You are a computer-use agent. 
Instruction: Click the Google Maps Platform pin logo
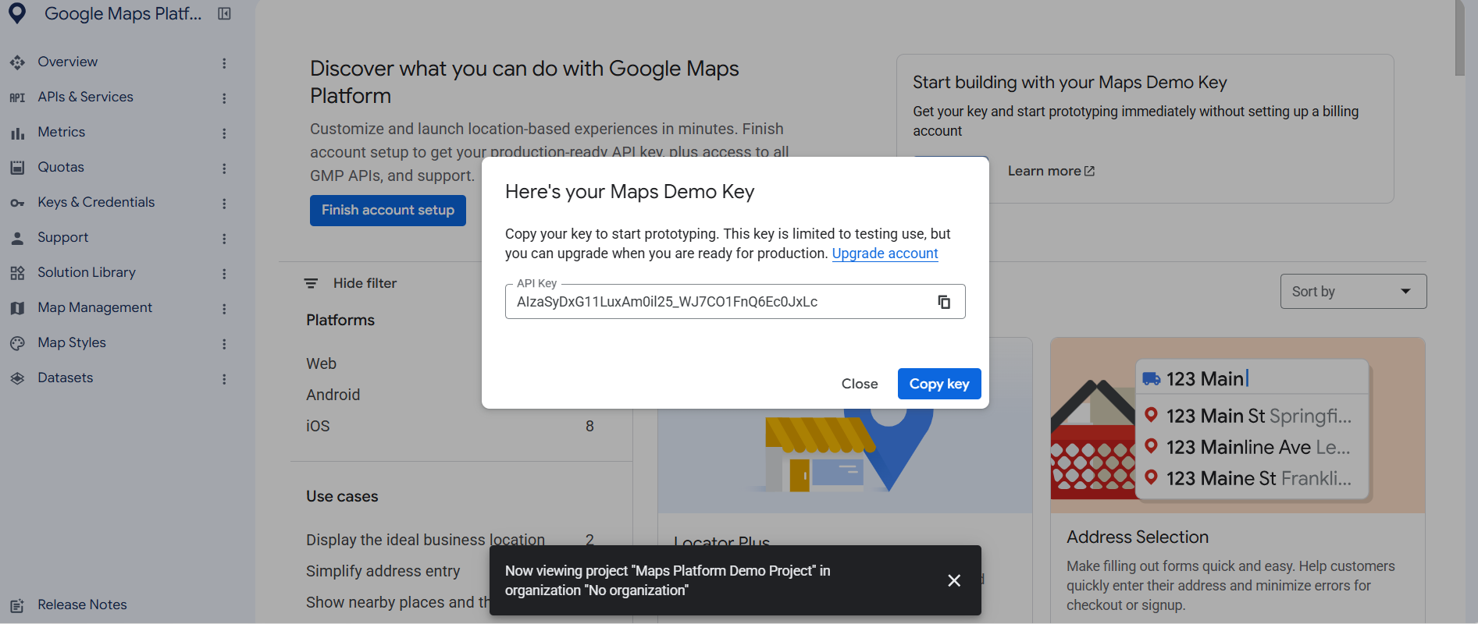tap(16, 12)
